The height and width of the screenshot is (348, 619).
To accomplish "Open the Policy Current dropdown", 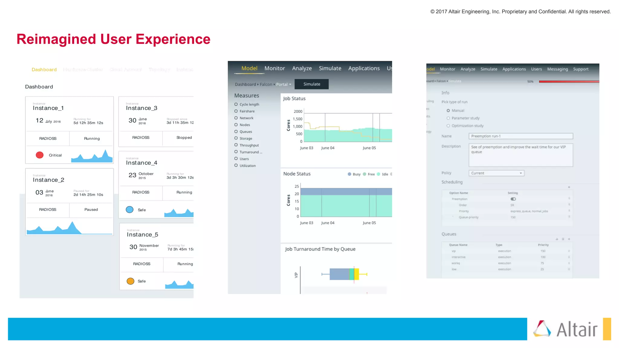I will (496, 173).
